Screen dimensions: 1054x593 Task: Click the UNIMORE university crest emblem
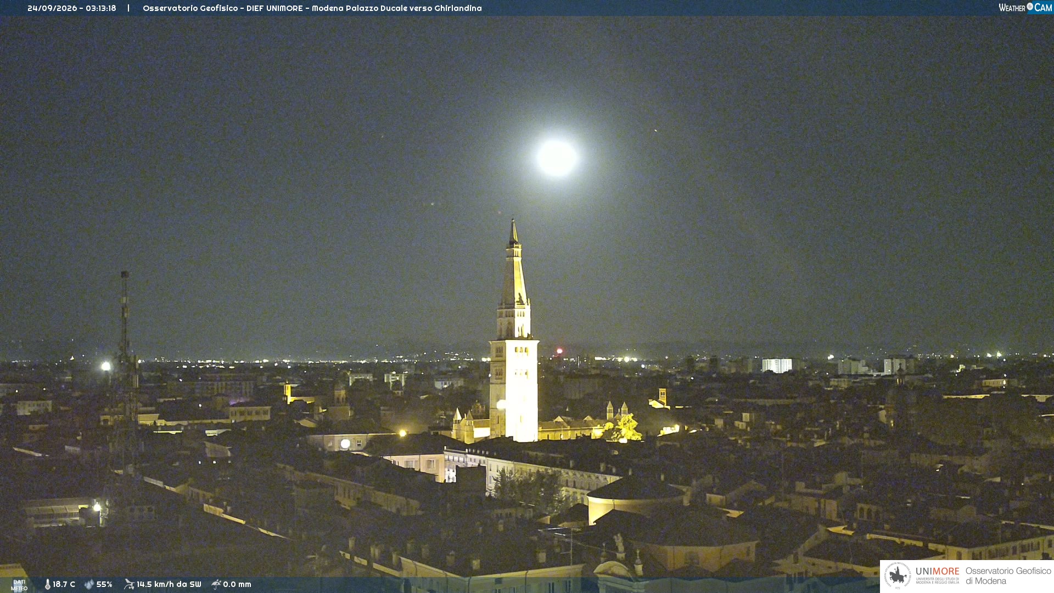898,575
